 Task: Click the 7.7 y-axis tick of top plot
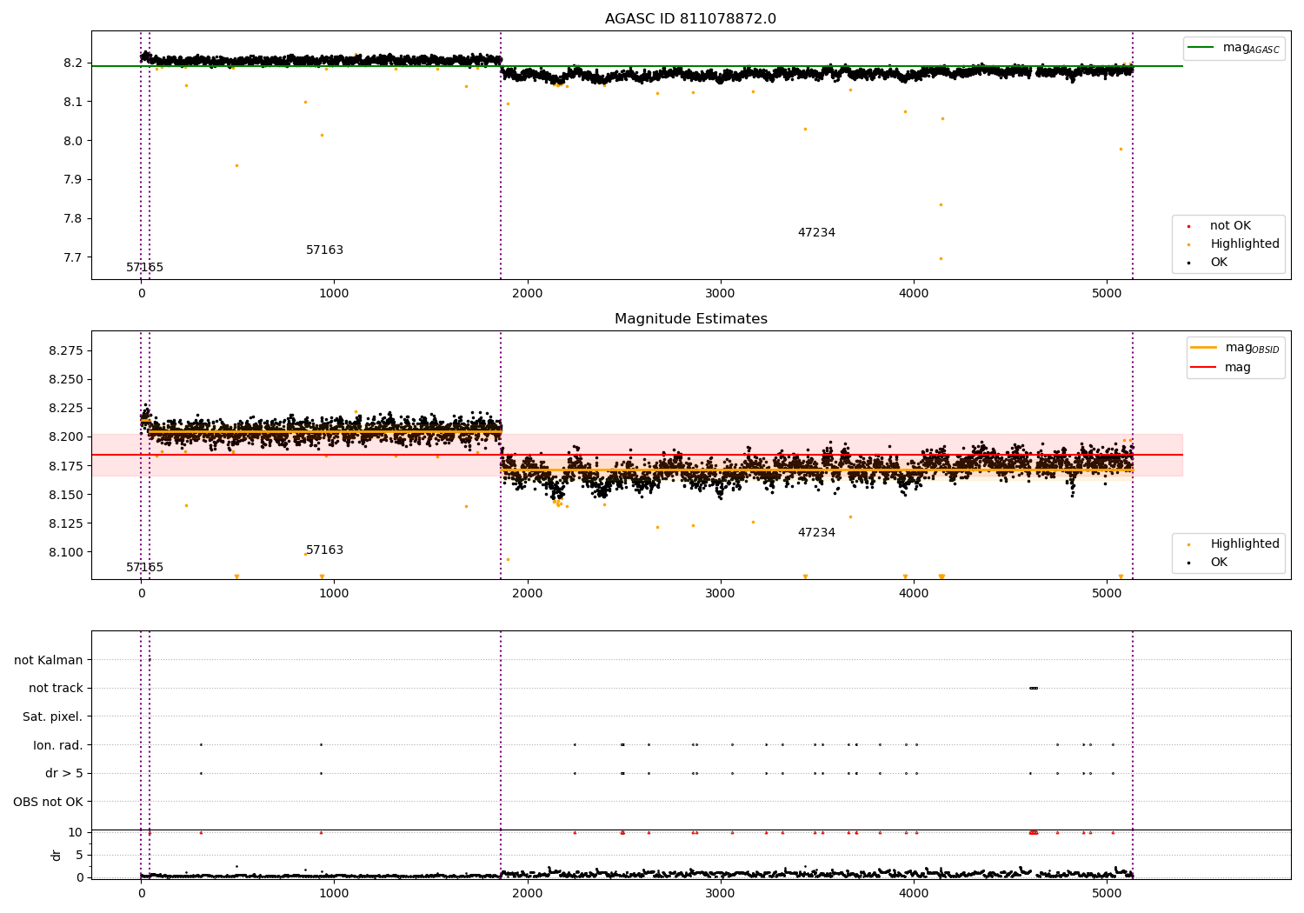coord(73,257)
